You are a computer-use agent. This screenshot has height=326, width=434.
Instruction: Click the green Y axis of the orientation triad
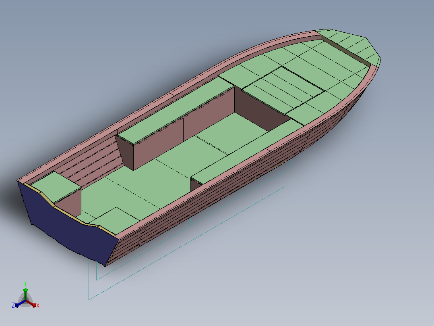[x=25, y=294]
